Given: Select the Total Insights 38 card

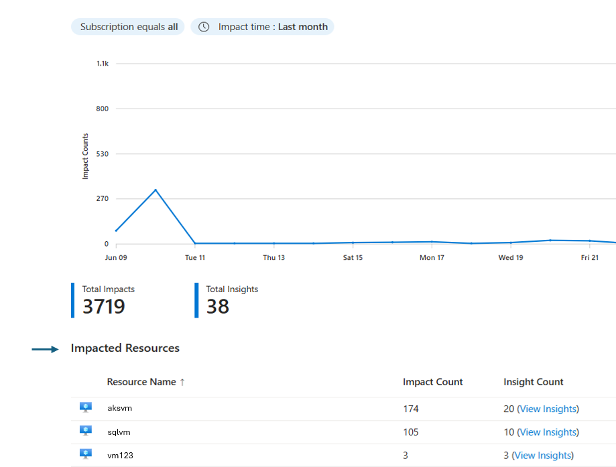Looking at the screenshot, I should (231, 299).
